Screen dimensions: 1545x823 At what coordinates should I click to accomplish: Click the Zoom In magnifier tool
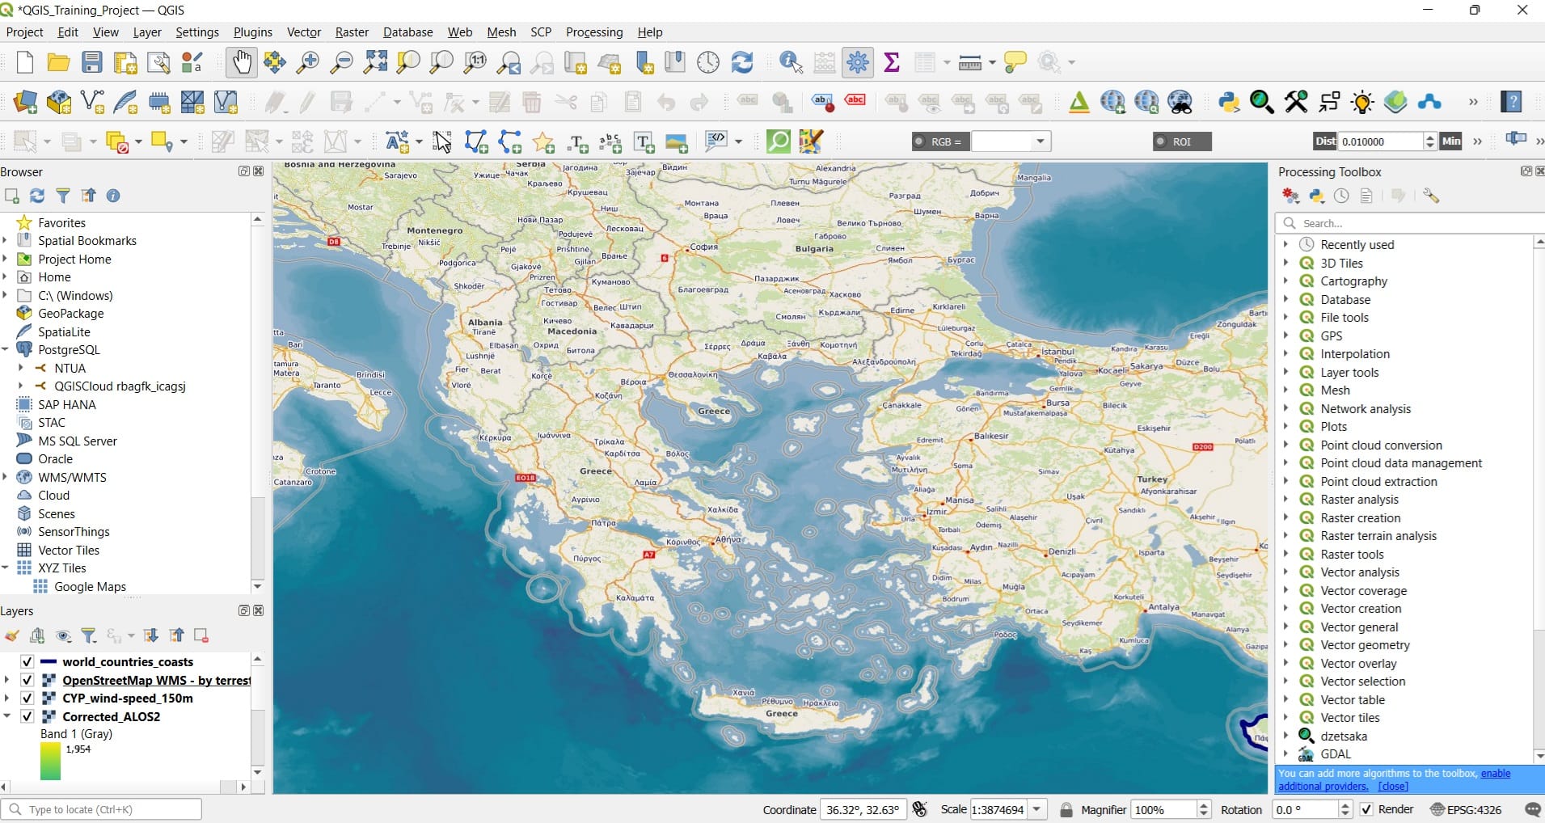click(x=308, y=62)
